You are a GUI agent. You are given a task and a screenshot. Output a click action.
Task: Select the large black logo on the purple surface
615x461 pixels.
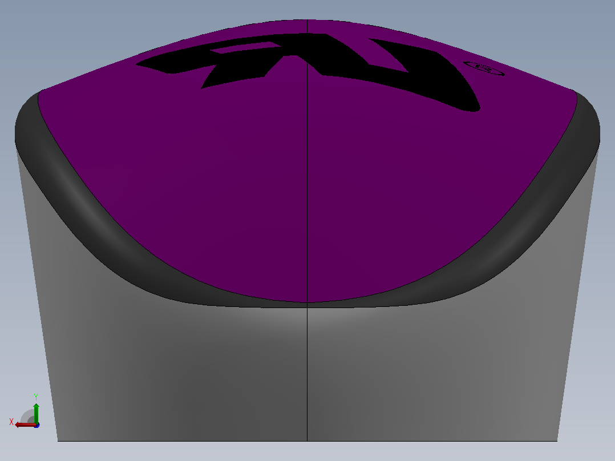tap(308, 72)
